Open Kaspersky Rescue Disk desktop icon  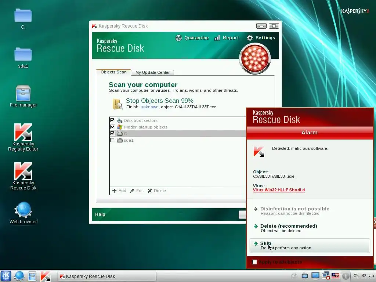[23, 176]
